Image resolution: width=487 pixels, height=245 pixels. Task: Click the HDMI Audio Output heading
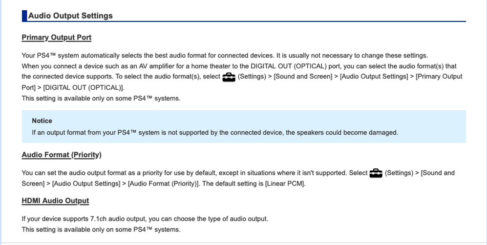tap(55, 201)
